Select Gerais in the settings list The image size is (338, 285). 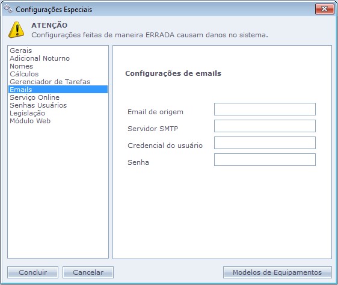coord(21,51)
